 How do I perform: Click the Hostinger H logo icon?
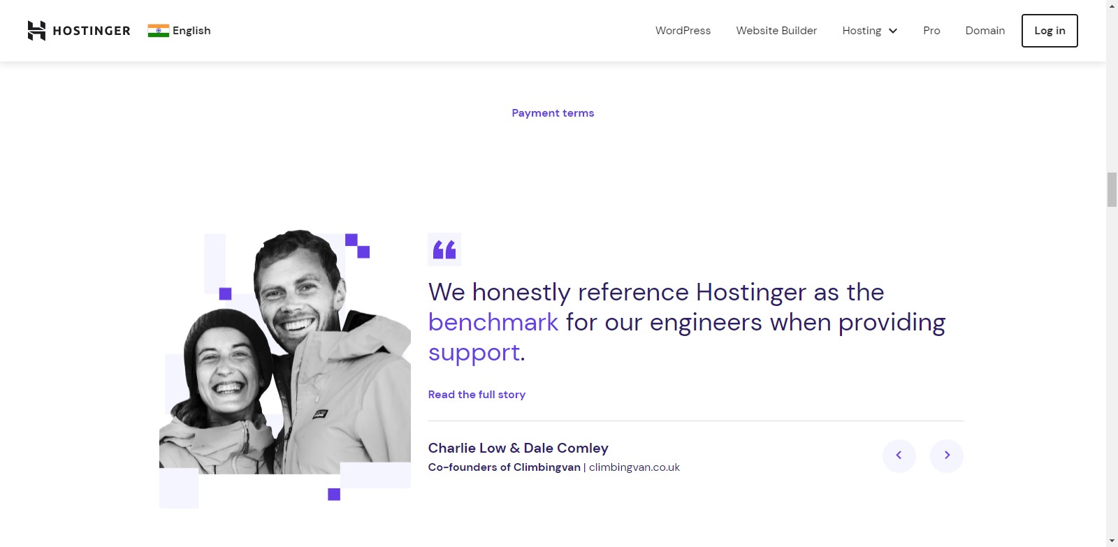[36, 31]
